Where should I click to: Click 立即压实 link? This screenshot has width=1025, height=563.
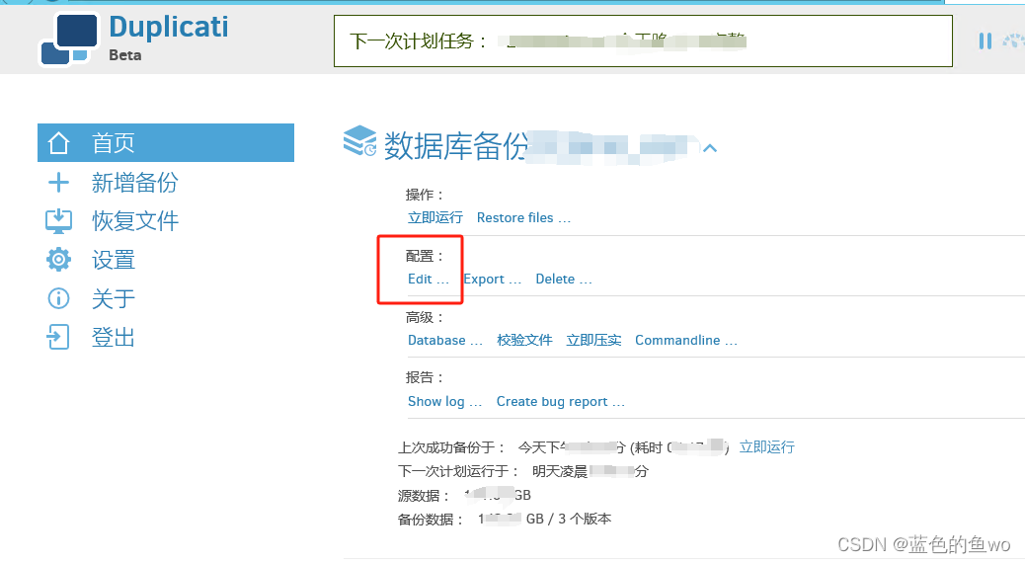(x=593, y=340)
